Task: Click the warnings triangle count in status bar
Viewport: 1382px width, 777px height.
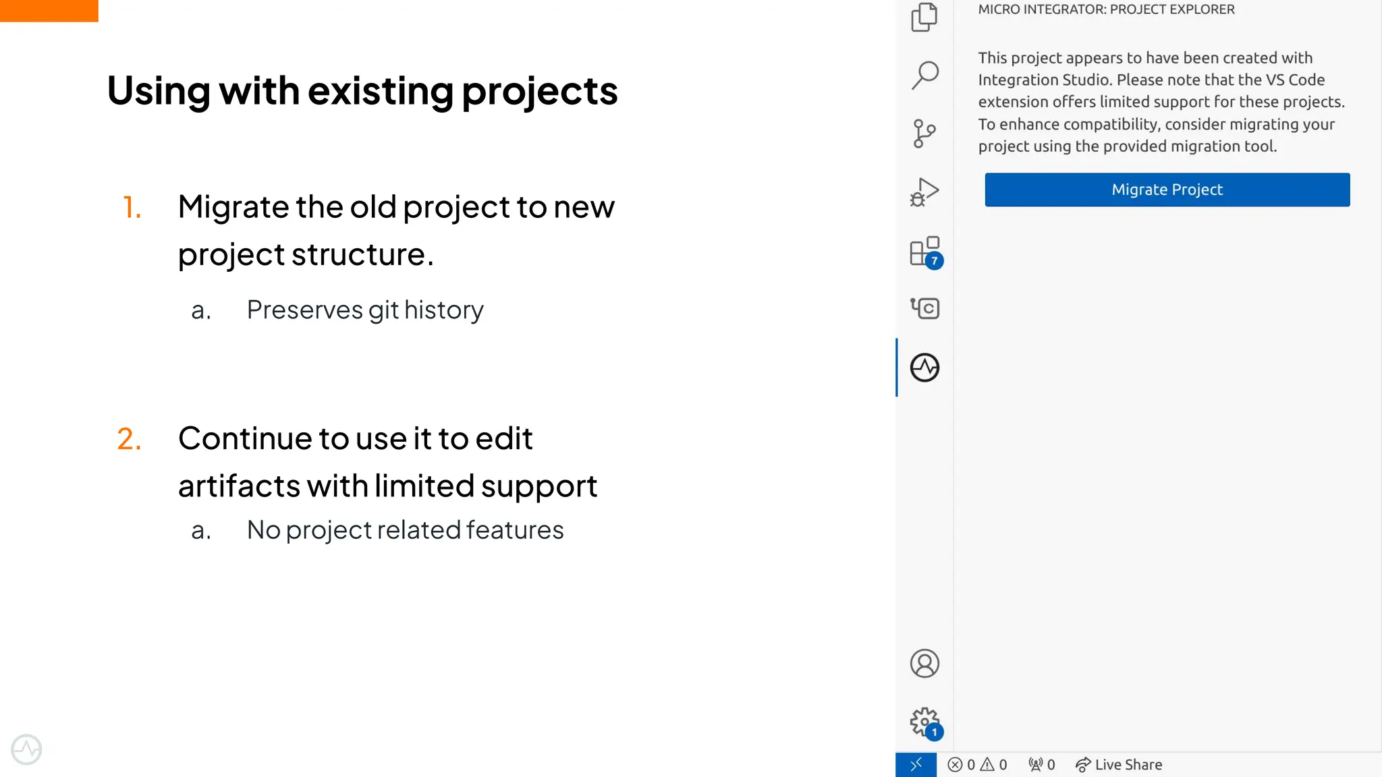Action: (x=994, y=765)
